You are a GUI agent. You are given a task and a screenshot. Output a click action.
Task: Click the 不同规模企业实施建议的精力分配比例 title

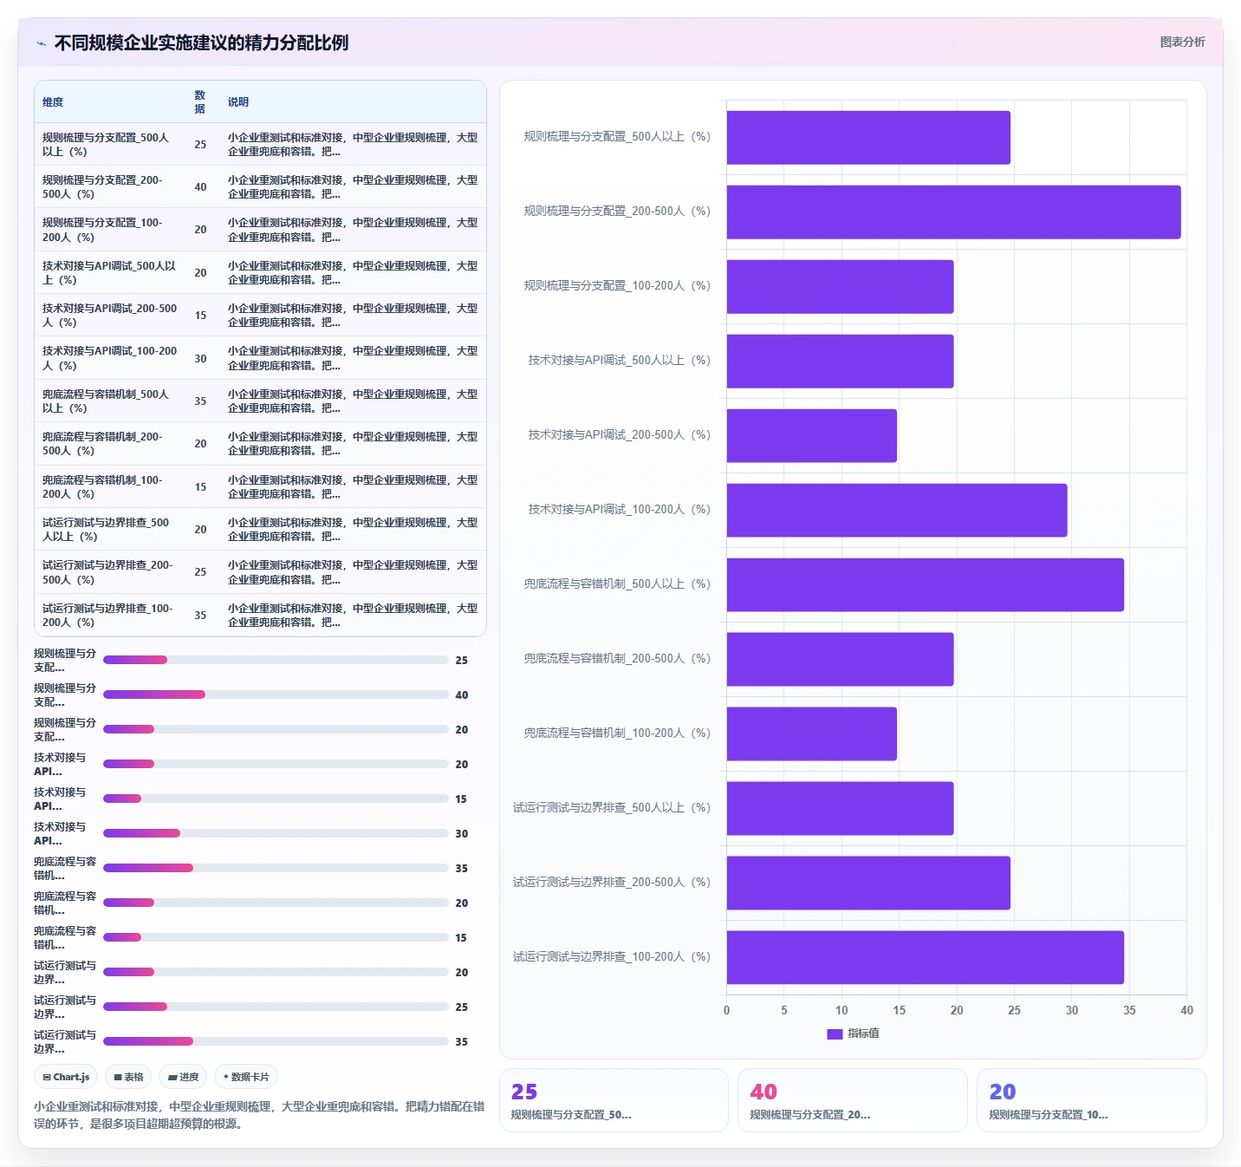201,42
